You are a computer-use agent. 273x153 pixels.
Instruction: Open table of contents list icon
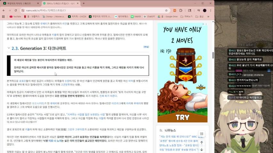(202, 134)
